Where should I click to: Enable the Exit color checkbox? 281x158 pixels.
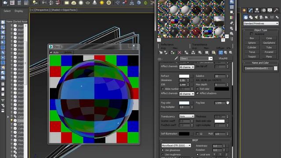[x=198, y=89]
